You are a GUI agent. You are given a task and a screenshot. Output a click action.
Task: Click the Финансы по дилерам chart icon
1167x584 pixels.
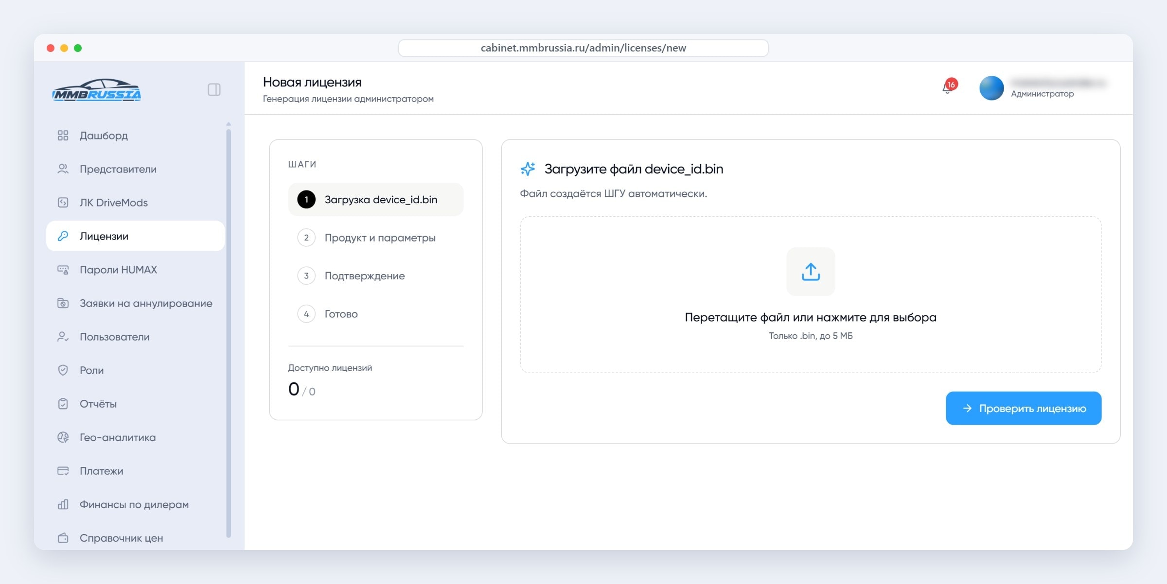pyautogui.click(x=63, y=504)
